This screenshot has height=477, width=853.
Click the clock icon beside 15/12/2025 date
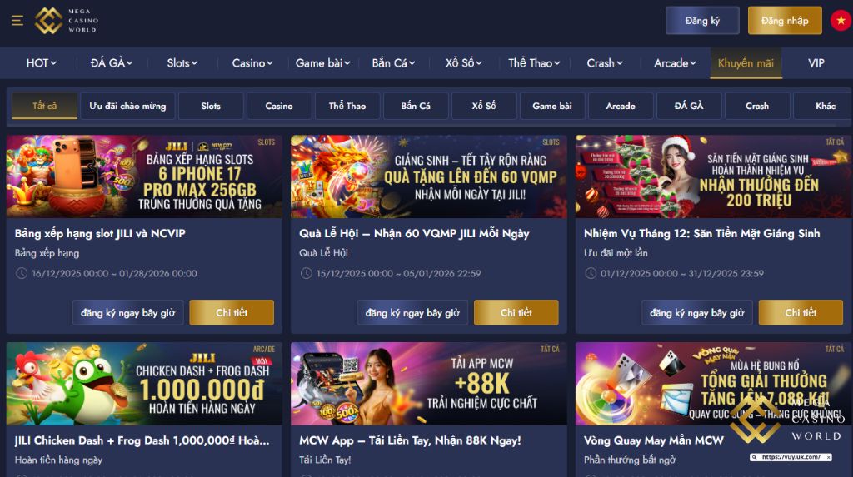(306, 274)
